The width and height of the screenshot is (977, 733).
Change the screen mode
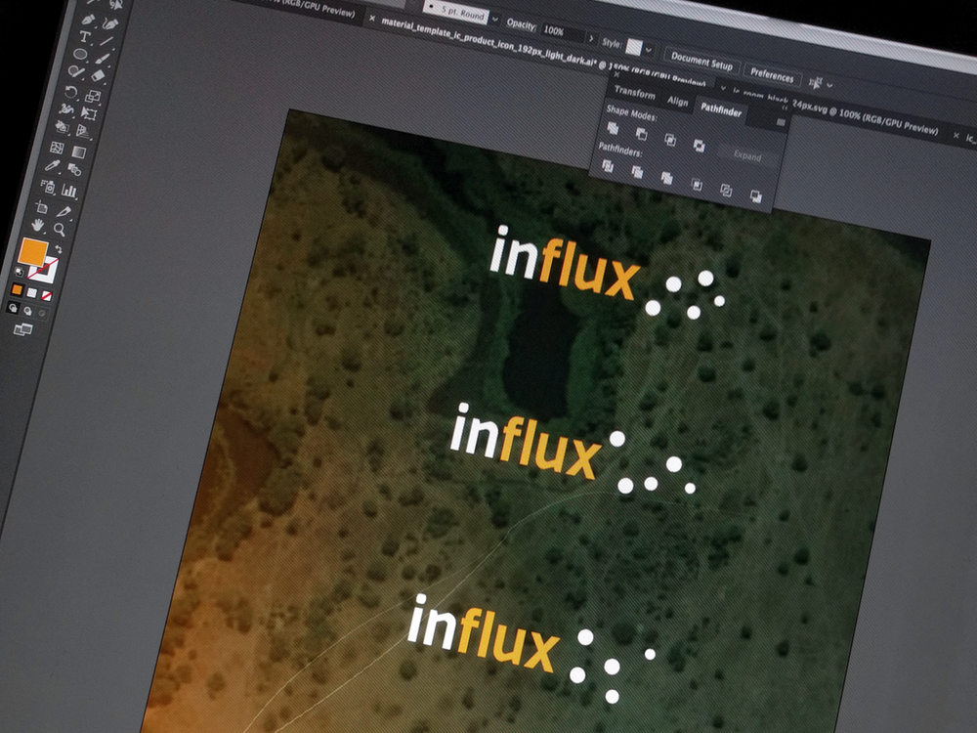(x=23, y=329)
